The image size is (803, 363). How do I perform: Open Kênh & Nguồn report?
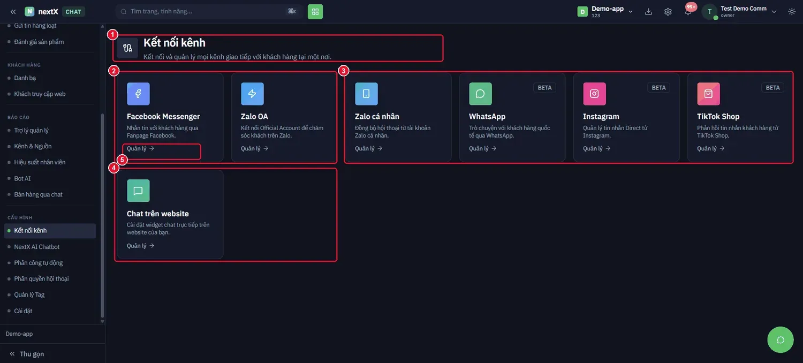click(x=33, y=147)
